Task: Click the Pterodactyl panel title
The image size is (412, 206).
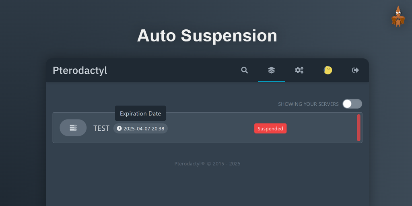Action: coord(80,70)
